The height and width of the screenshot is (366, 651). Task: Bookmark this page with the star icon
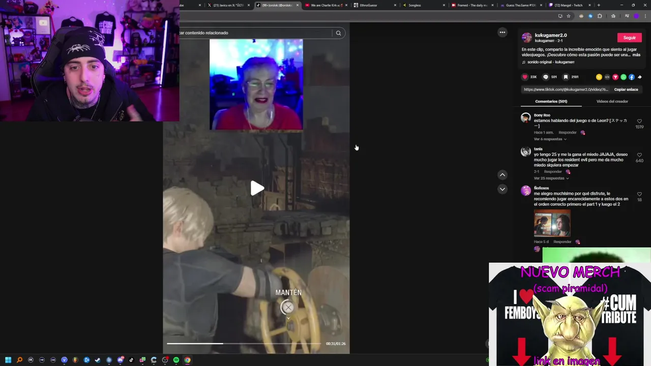[569, 16]
